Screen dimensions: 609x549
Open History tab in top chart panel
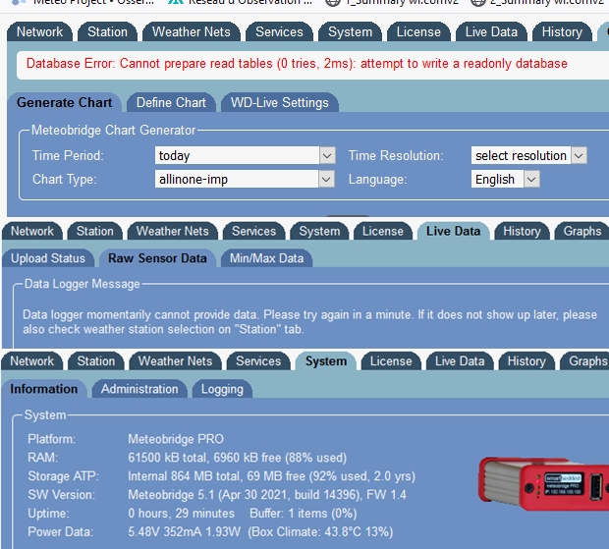point(562,31)
